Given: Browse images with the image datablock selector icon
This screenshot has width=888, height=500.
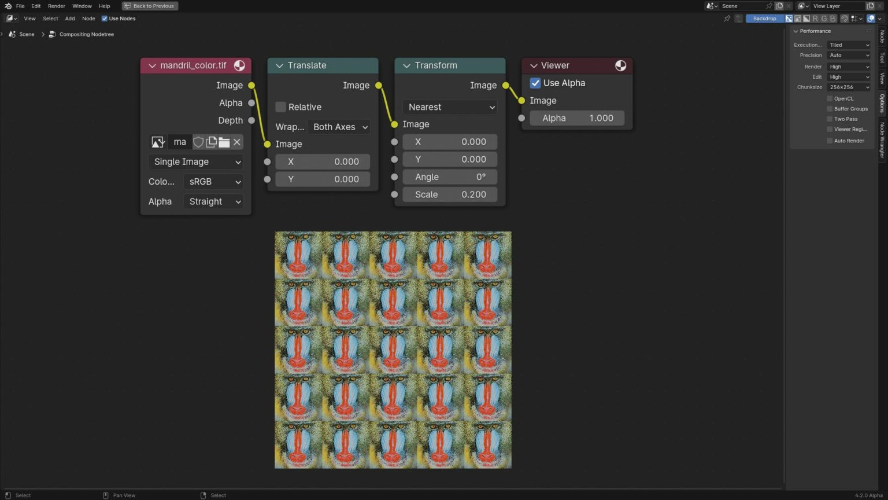Looking at the screenshot, I should (158, 142).
